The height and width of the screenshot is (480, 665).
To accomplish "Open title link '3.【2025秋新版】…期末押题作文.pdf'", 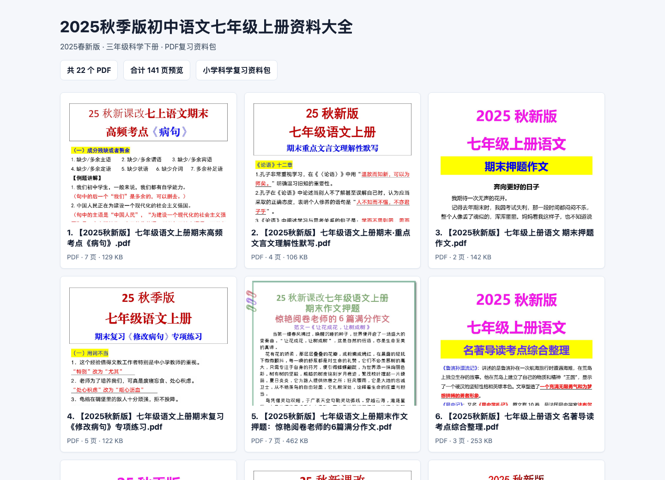I will [x=514, y=238].
